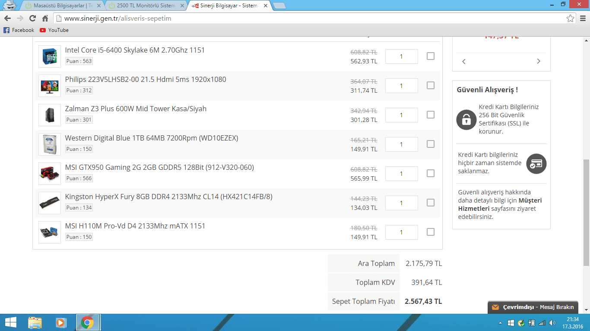Mark the Western Digital Blue 1TB checkbox
590x331 pixels.
point(431,144)
